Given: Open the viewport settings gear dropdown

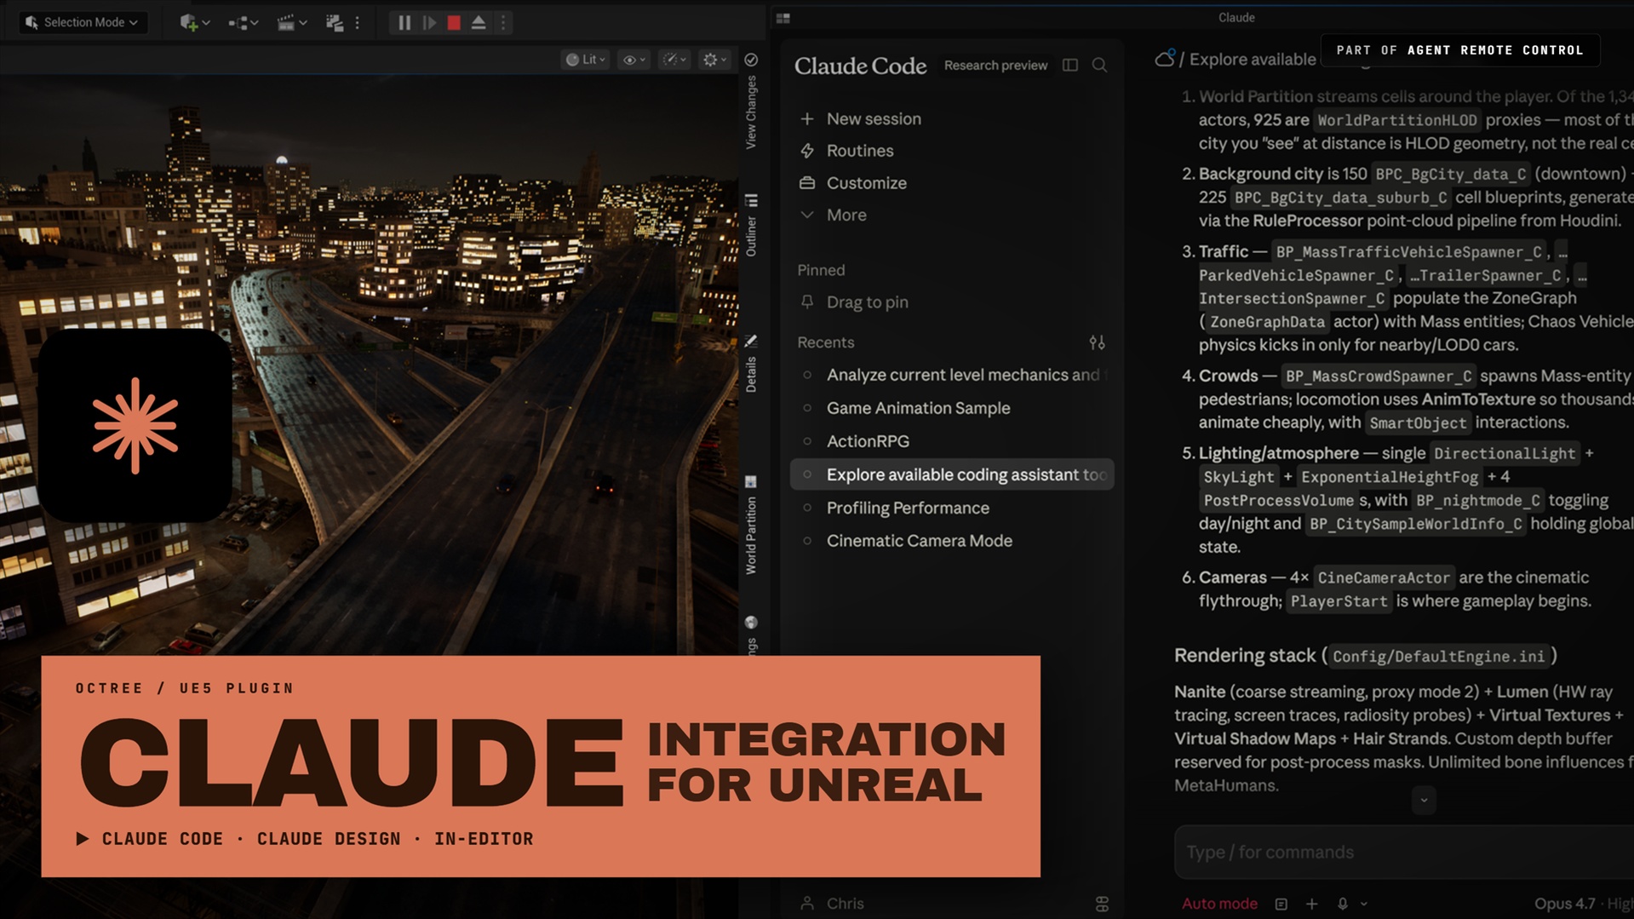Looking at the screenshot, I should click(x=714, y=60).
